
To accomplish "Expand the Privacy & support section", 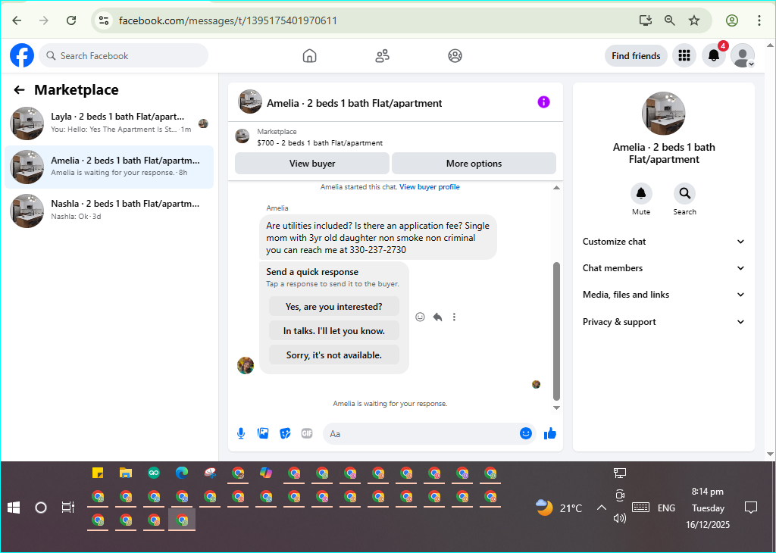I will [663, 322].
